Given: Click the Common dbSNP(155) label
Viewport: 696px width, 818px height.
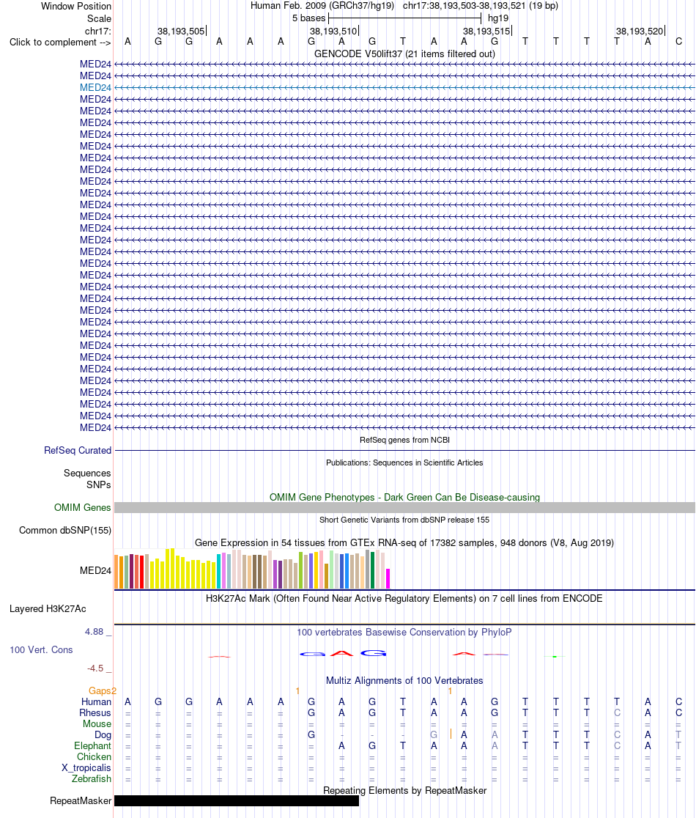Looking at the screenshot, I should [65, 530].
